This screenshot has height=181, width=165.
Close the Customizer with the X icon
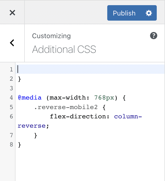(12, 13)
